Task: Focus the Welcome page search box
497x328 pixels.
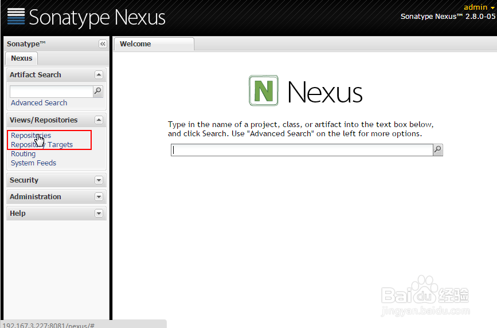Action: [302, 150]
